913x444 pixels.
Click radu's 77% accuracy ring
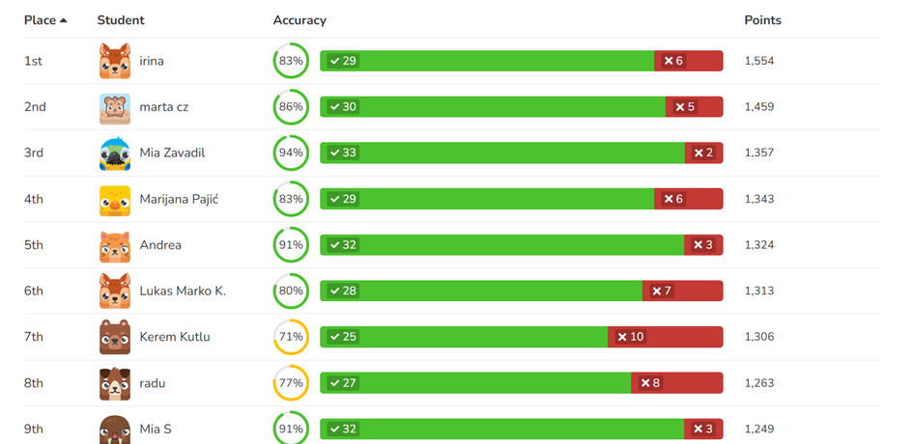pyautogui.click(x=291, y=383)
